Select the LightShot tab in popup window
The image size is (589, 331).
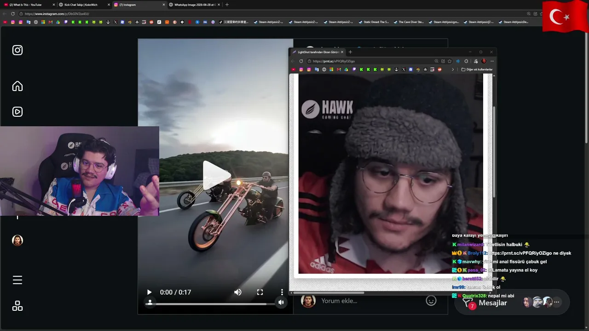318,52
